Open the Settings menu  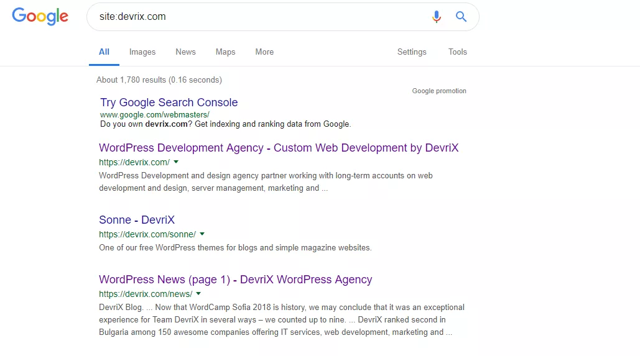(x=412, y=52)
